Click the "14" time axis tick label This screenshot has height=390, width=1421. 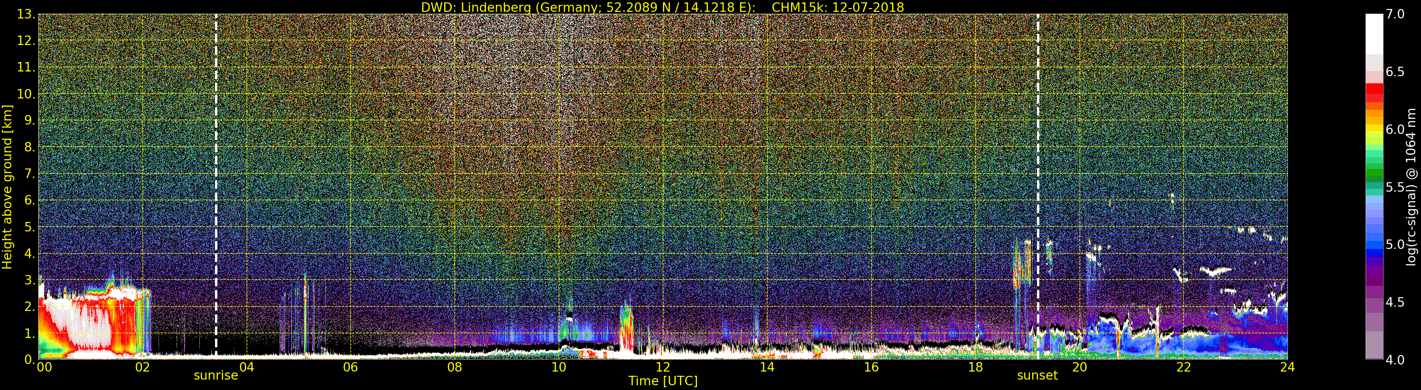click(x=767, y=367)
